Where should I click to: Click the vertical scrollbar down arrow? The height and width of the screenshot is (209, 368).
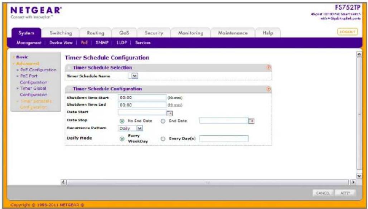pos(359,176)
